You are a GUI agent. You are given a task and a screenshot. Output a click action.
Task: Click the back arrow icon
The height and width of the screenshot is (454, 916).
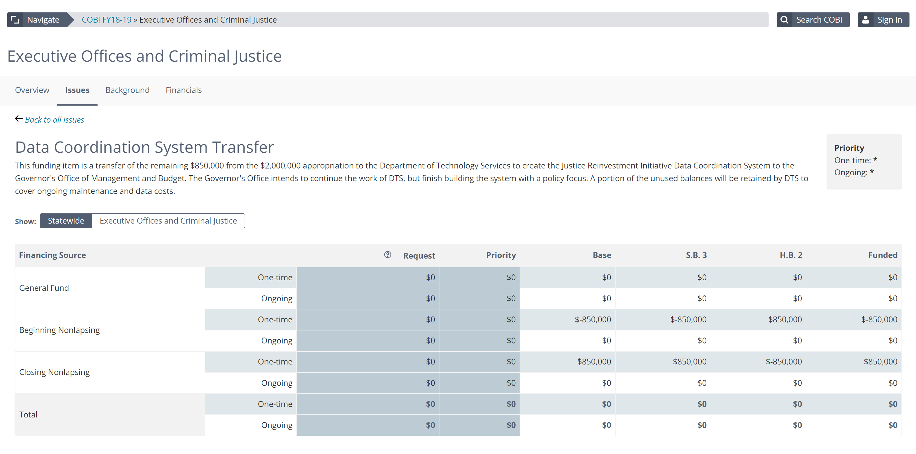coord(19,119)
